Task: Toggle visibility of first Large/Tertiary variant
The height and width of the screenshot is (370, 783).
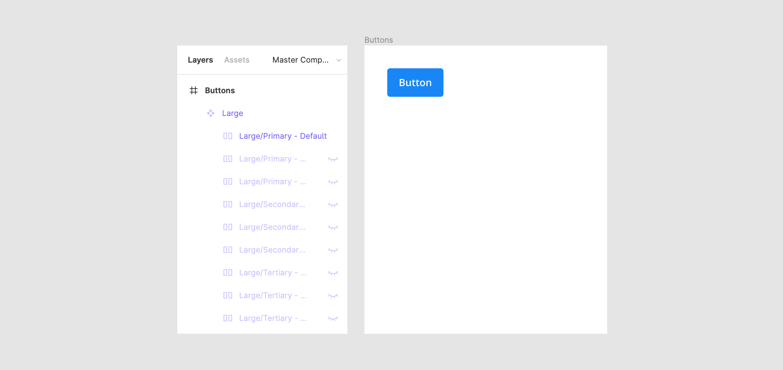Action: point(333,273)
